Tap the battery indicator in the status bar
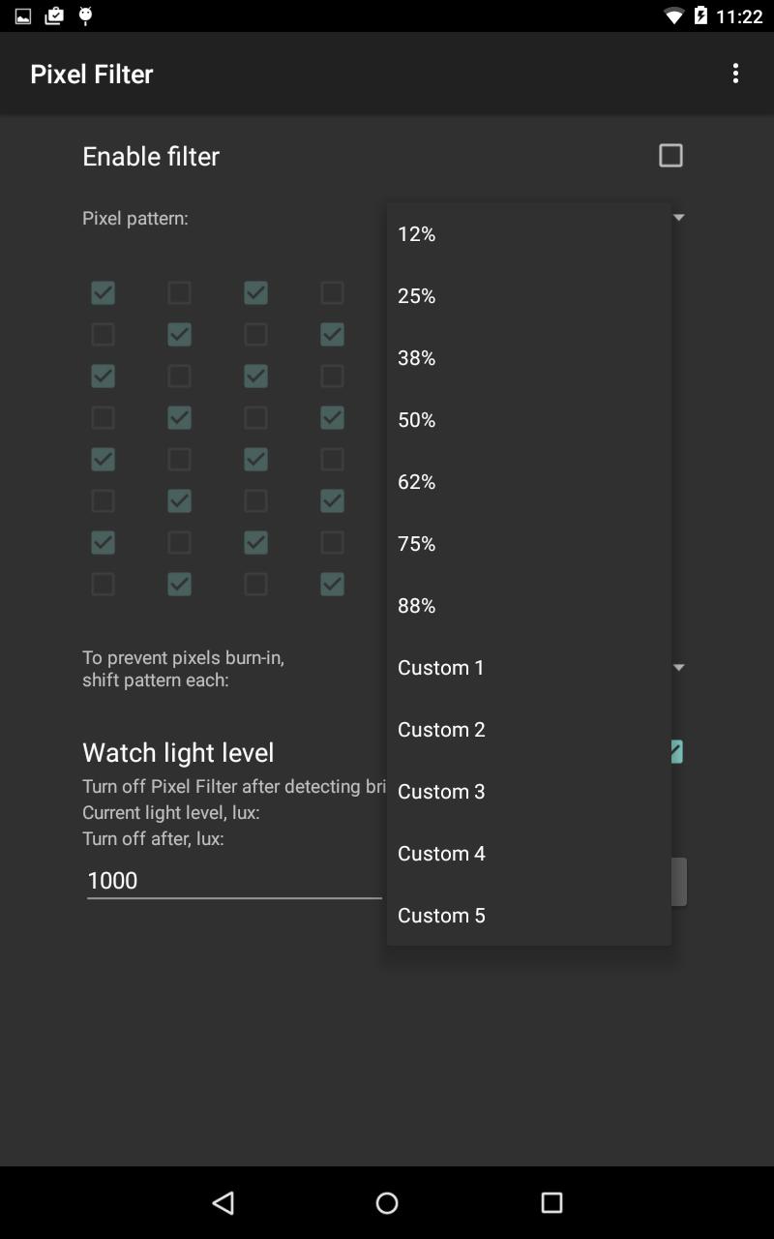This screenshot has height=1239, width=774. [x=699, y=15]
